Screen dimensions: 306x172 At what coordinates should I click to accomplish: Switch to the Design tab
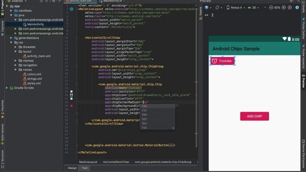[x=72, y=168]
